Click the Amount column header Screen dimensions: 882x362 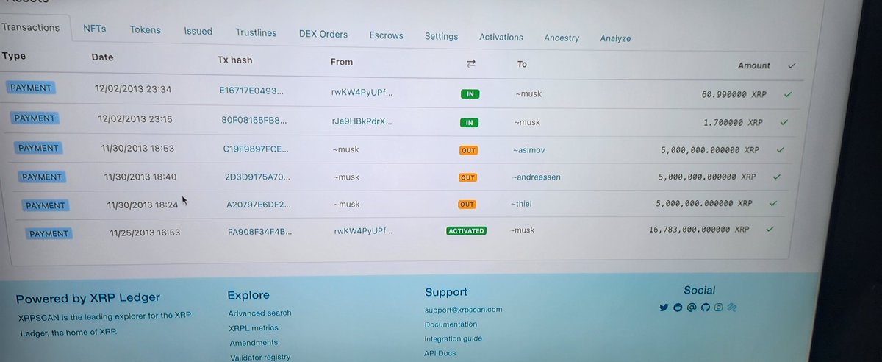point(754,65)
